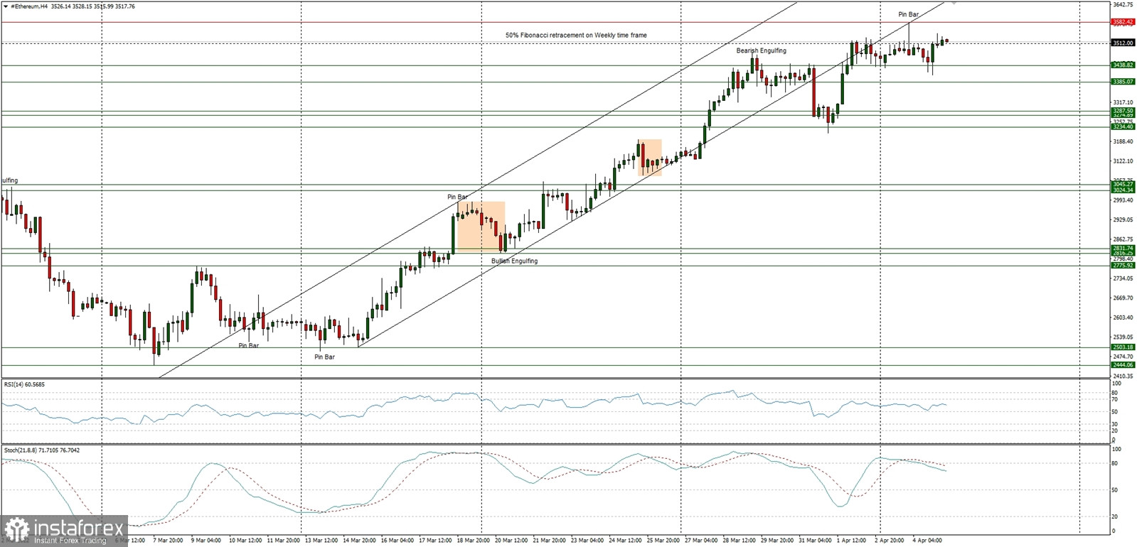Click the #Ethereum,H4 chart title text
This screenshot has height=547, width=1137.
[29, 6]
